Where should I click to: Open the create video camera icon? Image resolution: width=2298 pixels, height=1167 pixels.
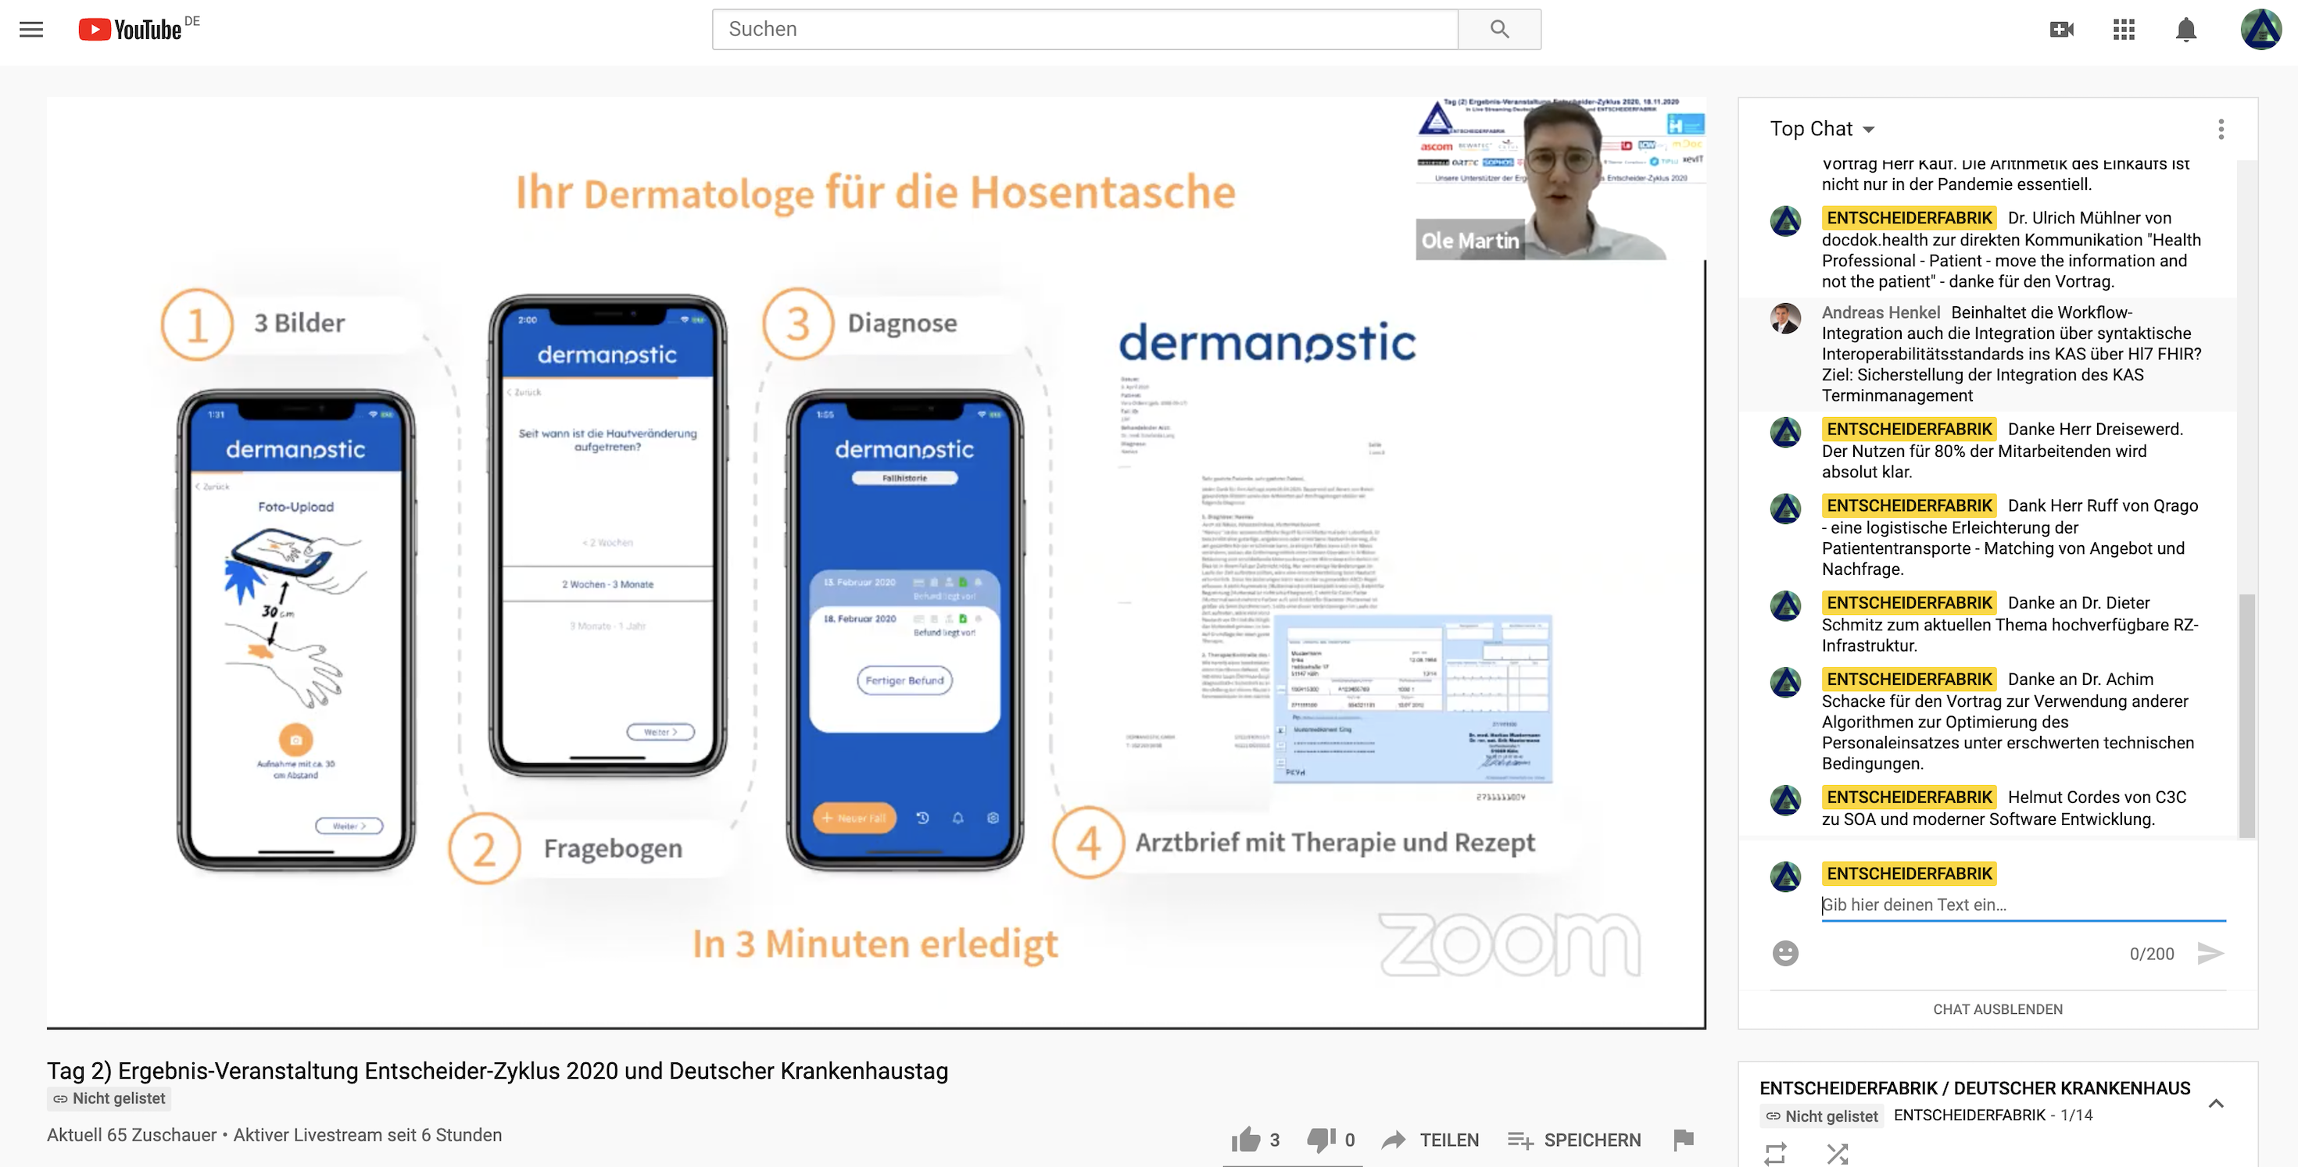tap(2062, 30)
